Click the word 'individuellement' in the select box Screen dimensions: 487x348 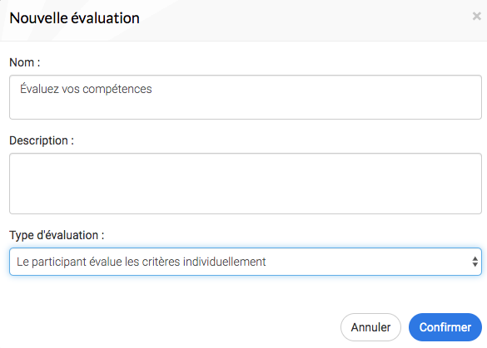coord(225,262)
